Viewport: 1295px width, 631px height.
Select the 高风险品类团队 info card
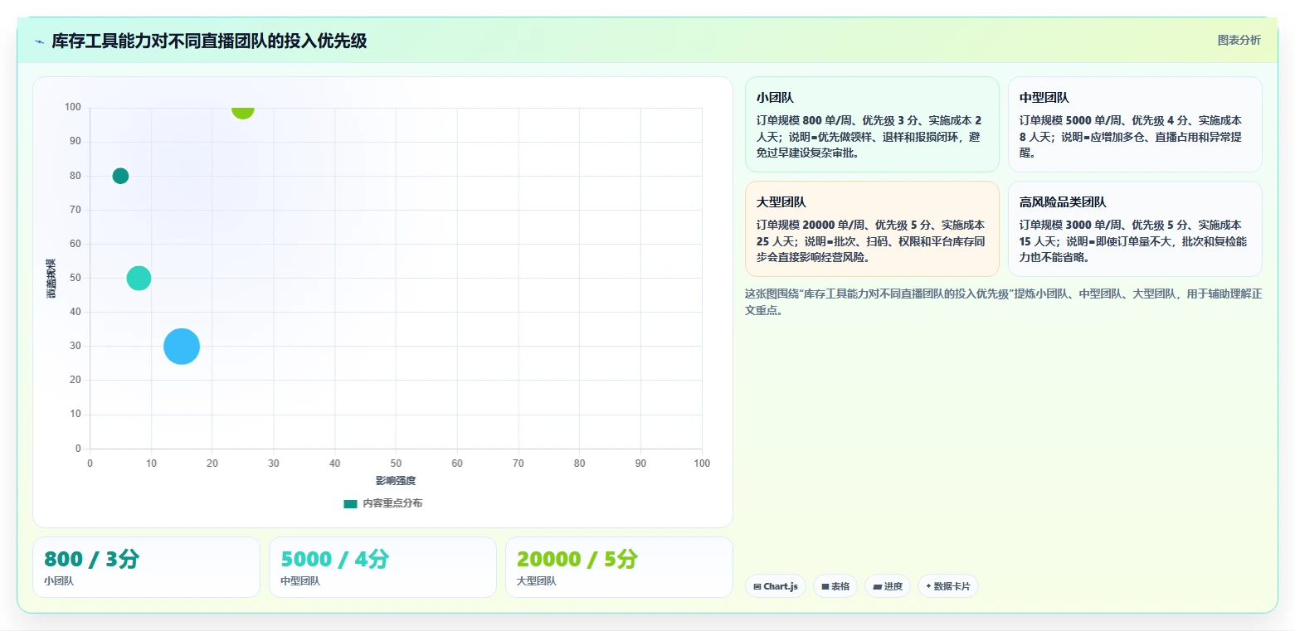(x=1135, y=229)
